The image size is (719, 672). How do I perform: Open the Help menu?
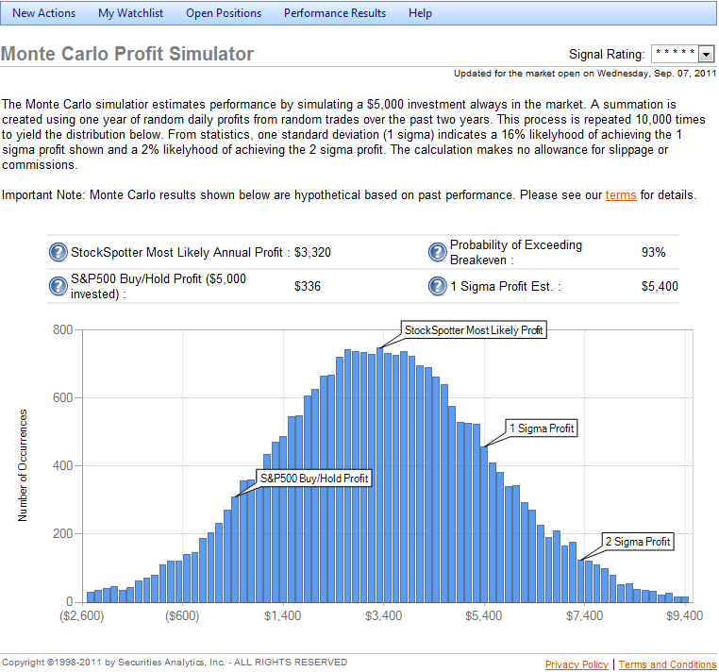tap(421, 13)
